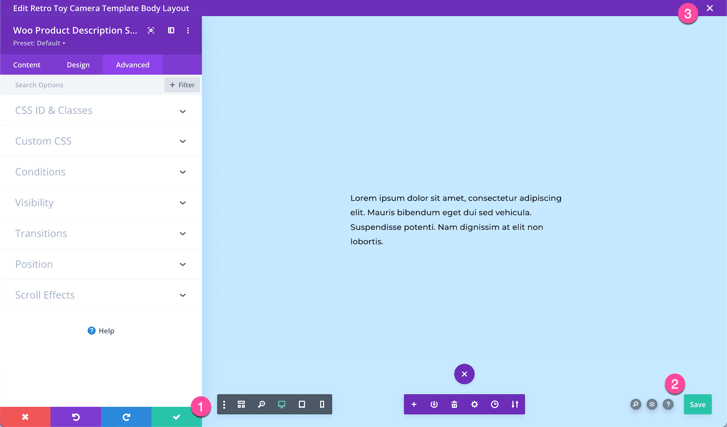Toggle the section disabled state with power icon

point(434,404)
